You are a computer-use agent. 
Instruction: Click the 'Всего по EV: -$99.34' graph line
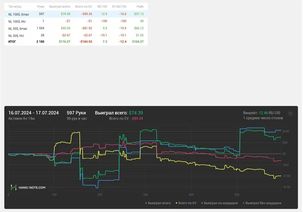(126, 118)
